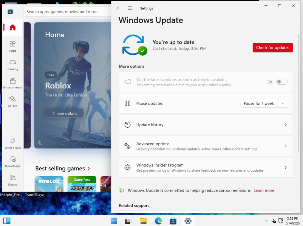Click the megaphone icon for latest updates
Image resolution: width=303 pixels, height=226 pixels.
128,82
